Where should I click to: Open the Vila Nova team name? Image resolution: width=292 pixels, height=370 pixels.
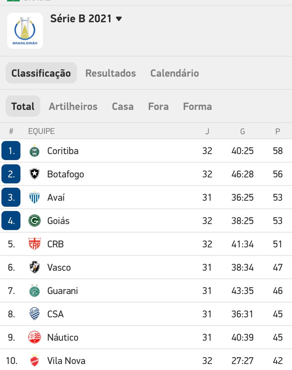click(x=66, y=361)
